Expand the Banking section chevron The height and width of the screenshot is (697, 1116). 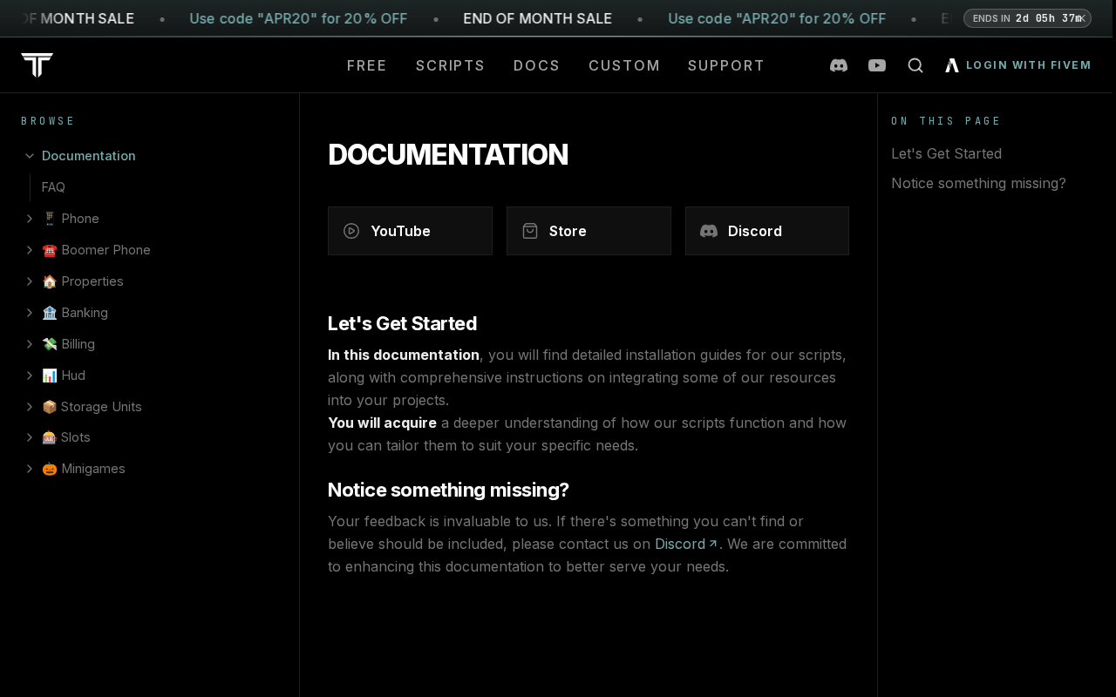(x=30, y=313)
